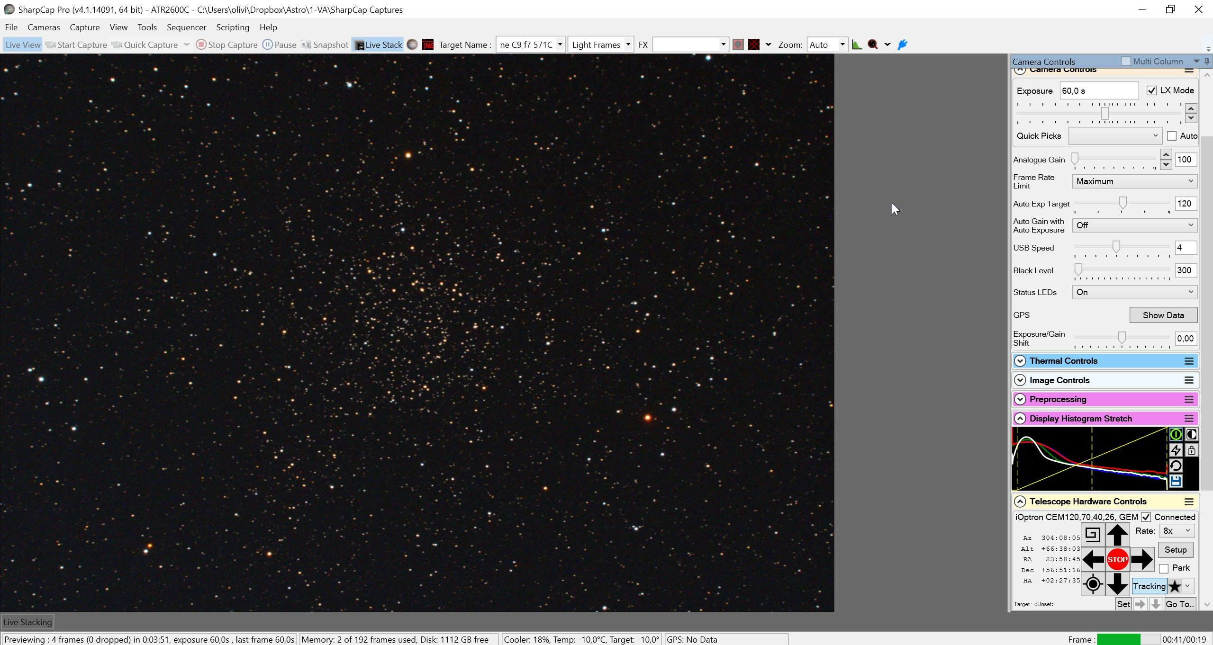Enable the Park checkbox

click(1164, 568)
